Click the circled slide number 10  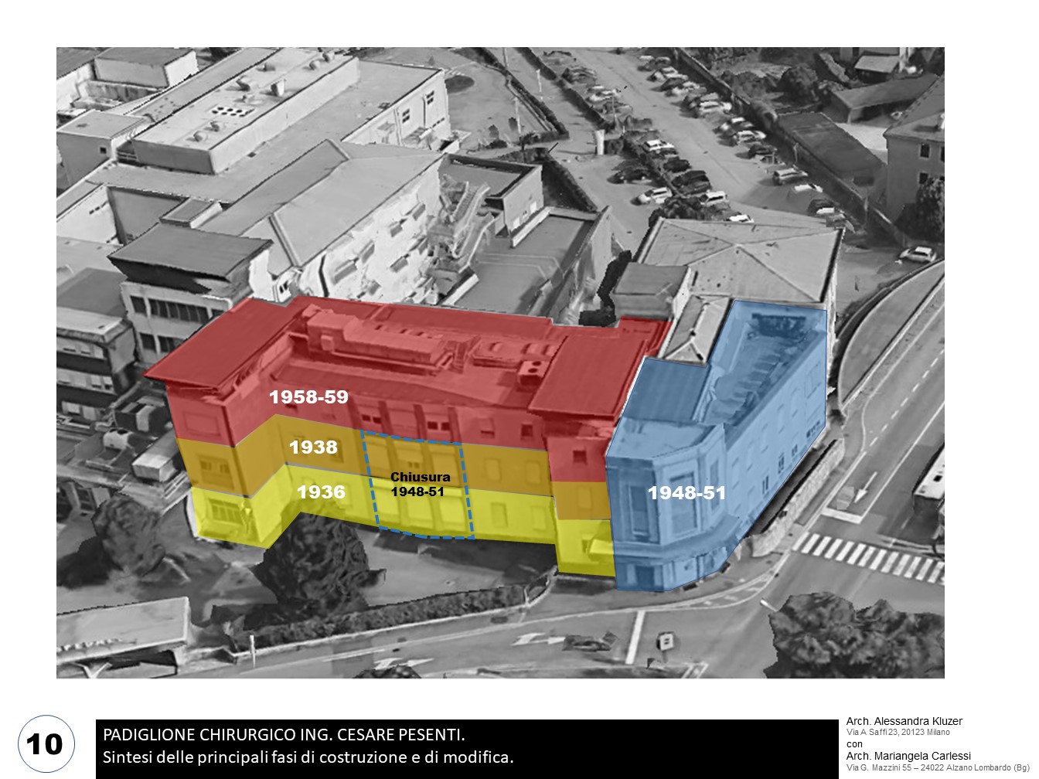point(45,744)
